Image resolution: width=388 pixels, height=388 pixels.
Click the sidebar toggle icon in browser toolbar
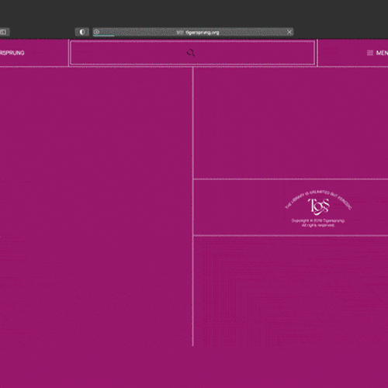pos(4,32)
